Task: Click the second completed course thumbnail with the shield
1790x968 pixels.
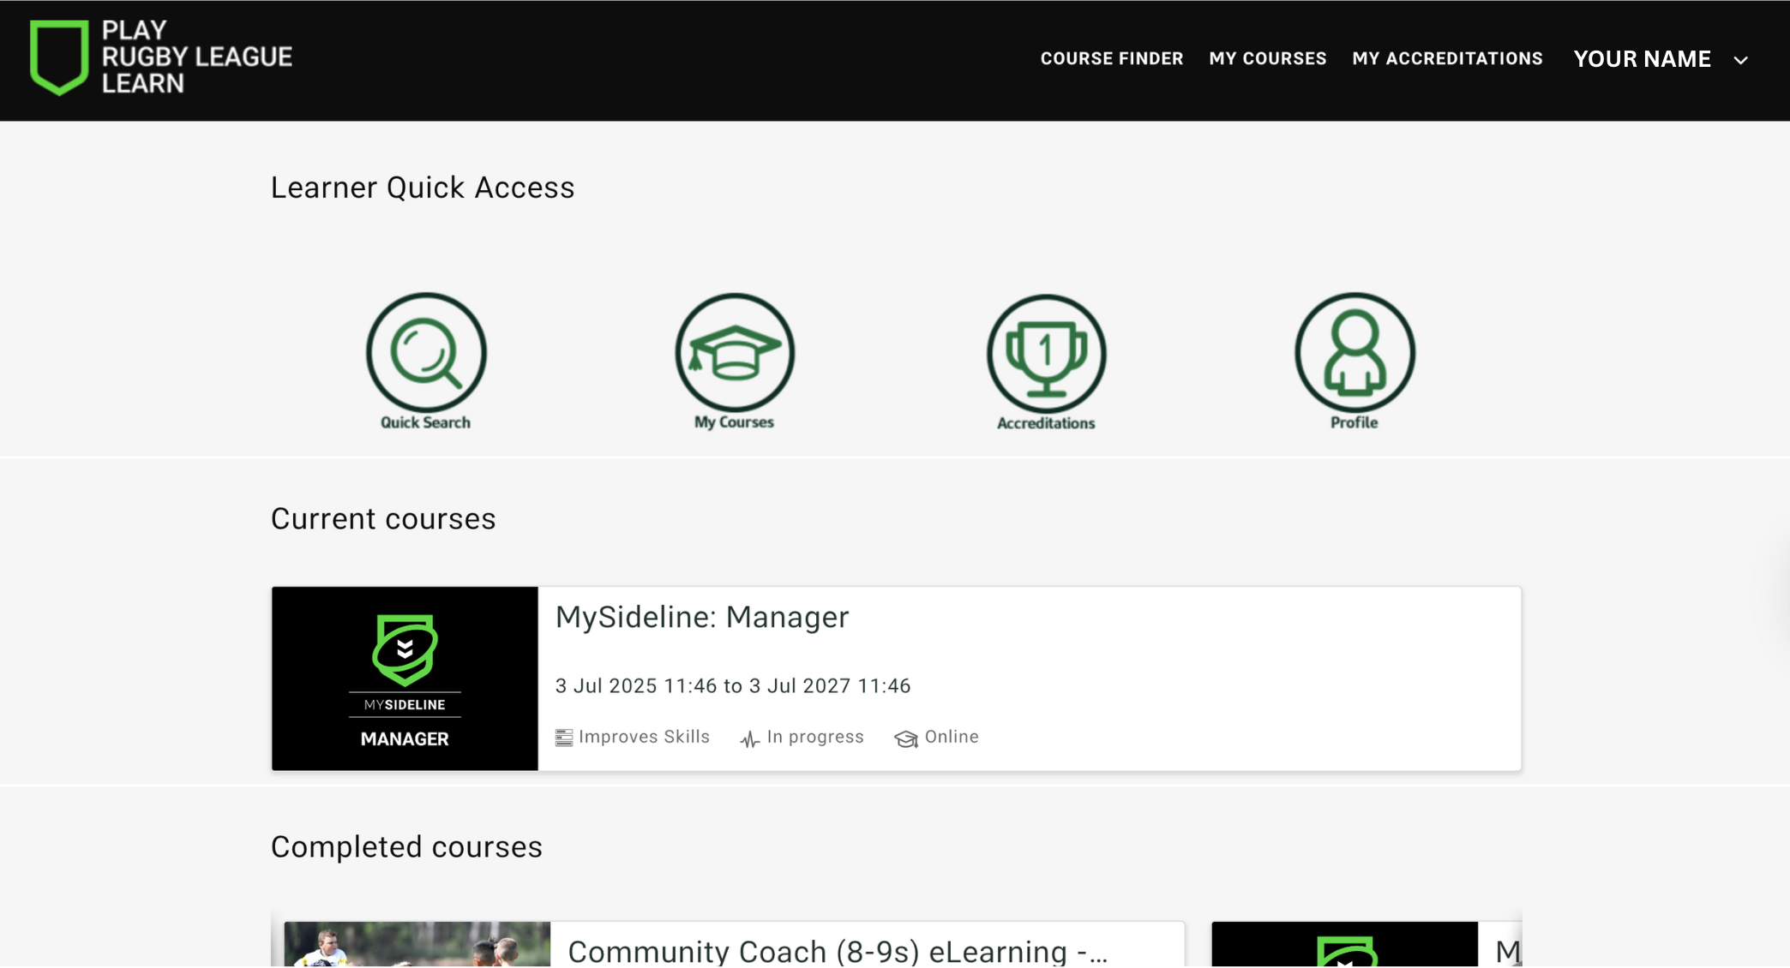Action: pyautogui.click(x=1344, y=944)
